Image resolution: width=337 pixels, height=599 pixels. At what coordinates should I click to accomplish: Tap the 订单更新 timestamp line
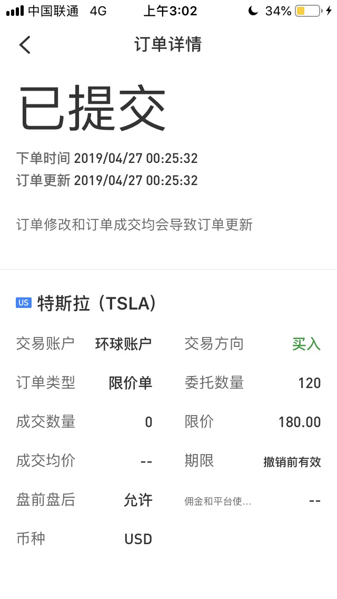(x=107, y=180)
